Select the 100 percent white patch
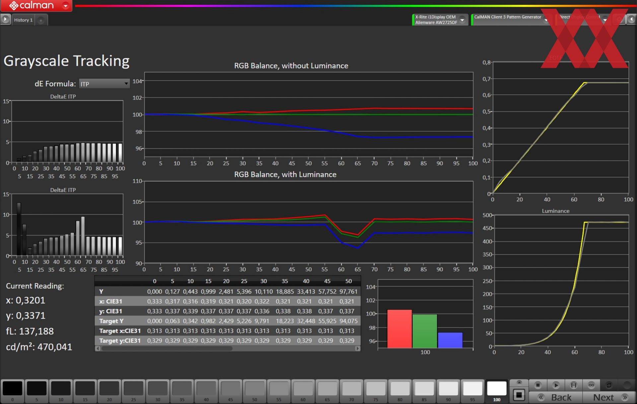The width and height of the screenshot is (637, 404). pos(497,390)
